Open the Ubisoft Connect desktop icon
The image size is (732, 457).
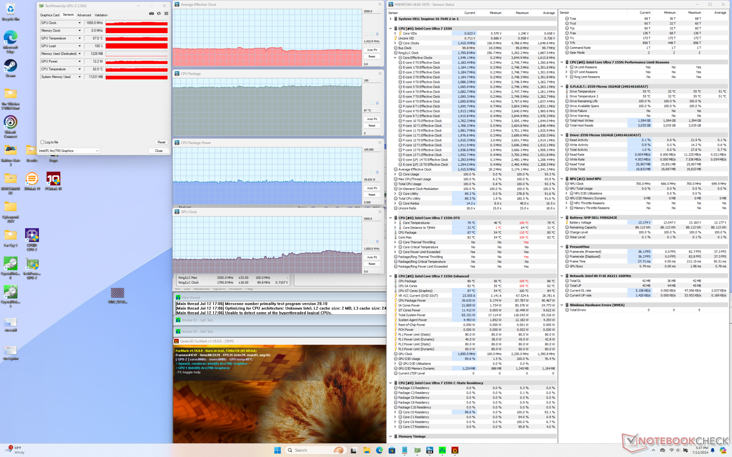click(10, 123)
